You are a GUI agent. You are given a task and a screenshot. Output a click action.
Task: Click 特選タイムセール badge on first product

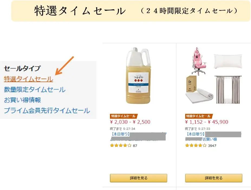[x=123, y=116]
